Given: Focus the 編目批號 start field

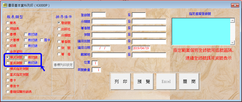Looking at the screenshot, I should pos(109,42).
